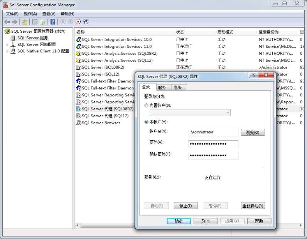Click the Integration Services 10.0 row icon
The image size is (307, 239).
coord(79,40)
